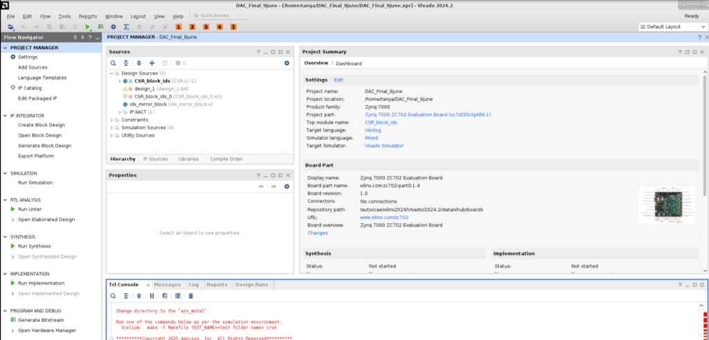Image resolution: width=709 pixels, height=340 pixels.
Task: Click Run Simulation in Flow Navigator
Action: 35,182
